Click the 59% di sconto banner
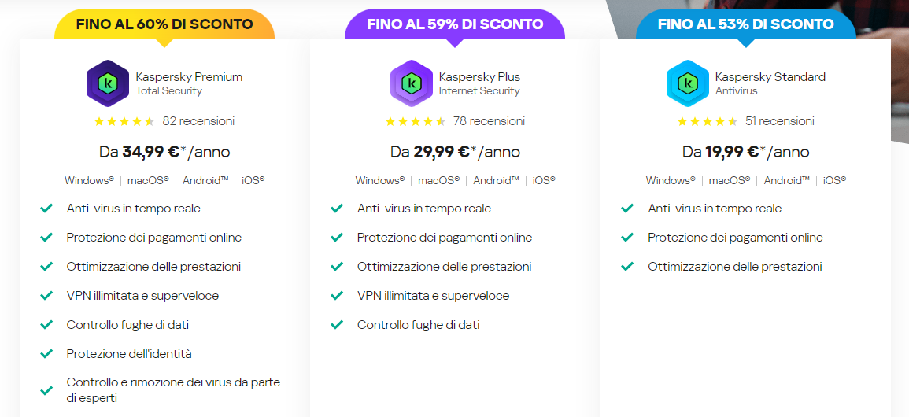This screenshot has width=909, height=417. pos(454,24)
